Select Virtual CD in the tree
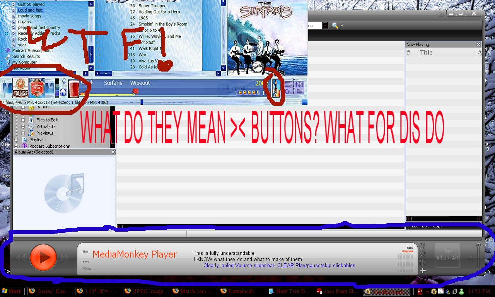Viewport: 495px width, 297px height. pos(45,126)
